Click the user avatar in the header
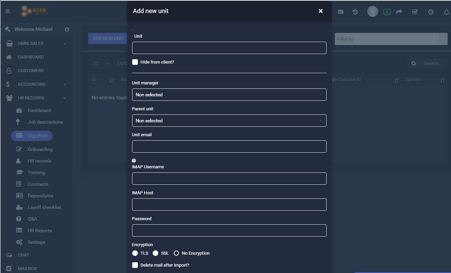The height and width of the screenshot is (273, 451). 372,11
